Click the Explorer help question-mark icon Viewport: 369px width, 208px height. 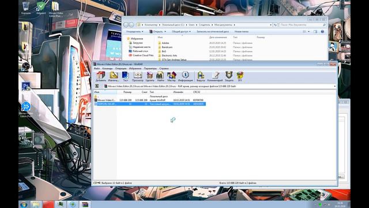click(322, 32)
